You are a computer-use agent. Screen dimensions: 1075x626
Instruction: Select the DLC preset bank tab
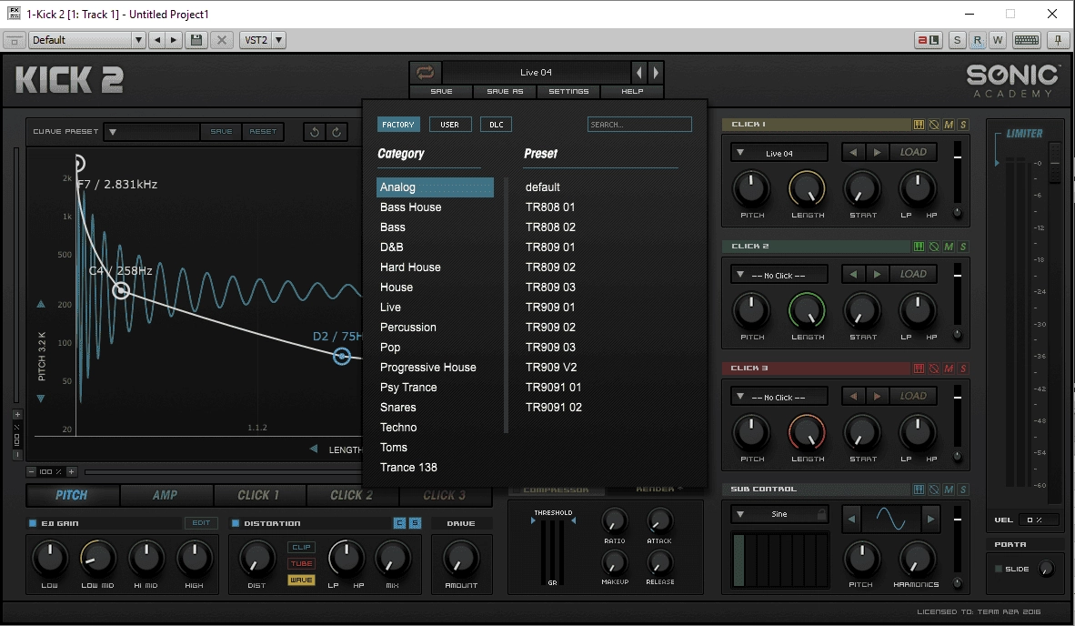497,125
